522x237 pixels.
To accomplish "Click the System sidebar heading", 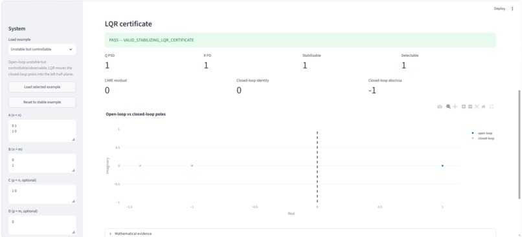I will tap(17, 28).
